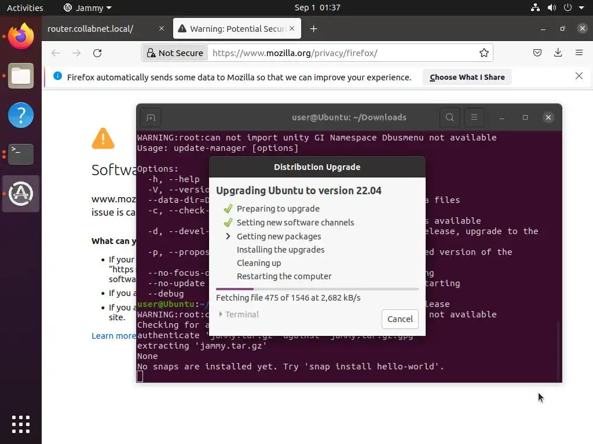Click Upgrading Ubuntu to version 22.04 heading
This screenshot has height=444, width=593.
299,191
